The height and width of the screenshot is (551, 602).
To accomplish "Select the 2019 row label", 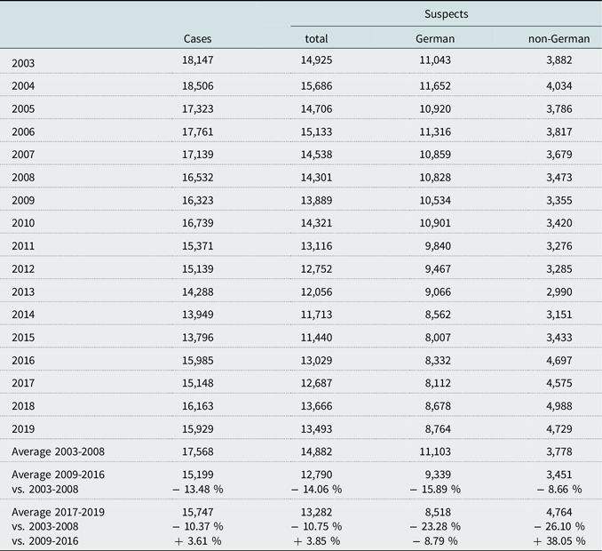I will (x=25, y=428).
